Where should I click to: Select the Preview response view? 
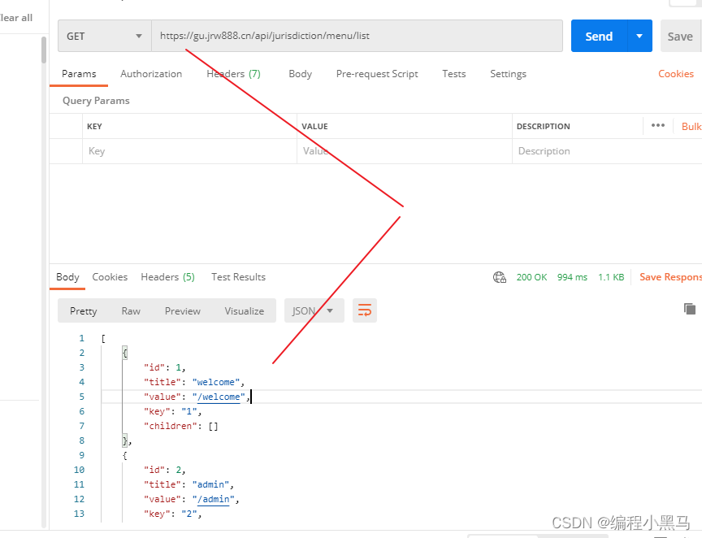point(183,311)
